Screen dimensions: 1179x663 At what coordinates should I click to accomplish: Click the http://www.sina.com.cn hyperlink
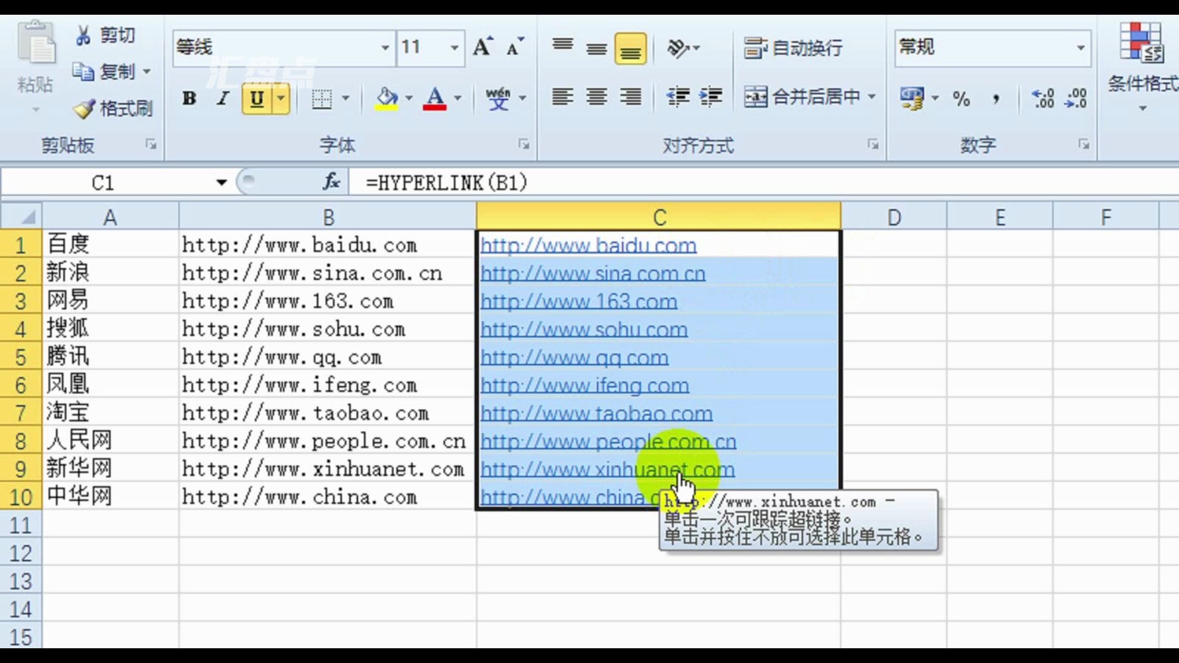click(593, 273)
